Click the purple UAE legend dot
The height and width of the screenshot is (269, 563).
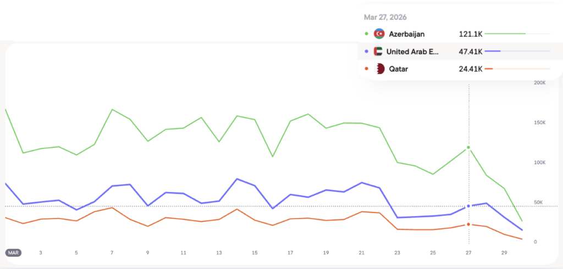[x=367, y=52]
